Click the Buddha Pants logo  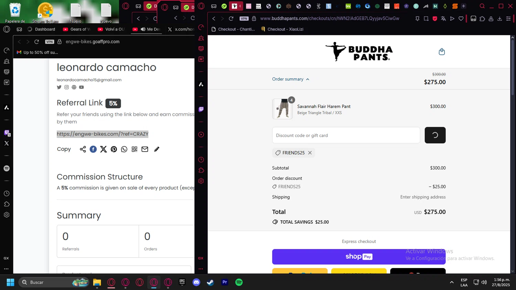(x=359, y=52)
